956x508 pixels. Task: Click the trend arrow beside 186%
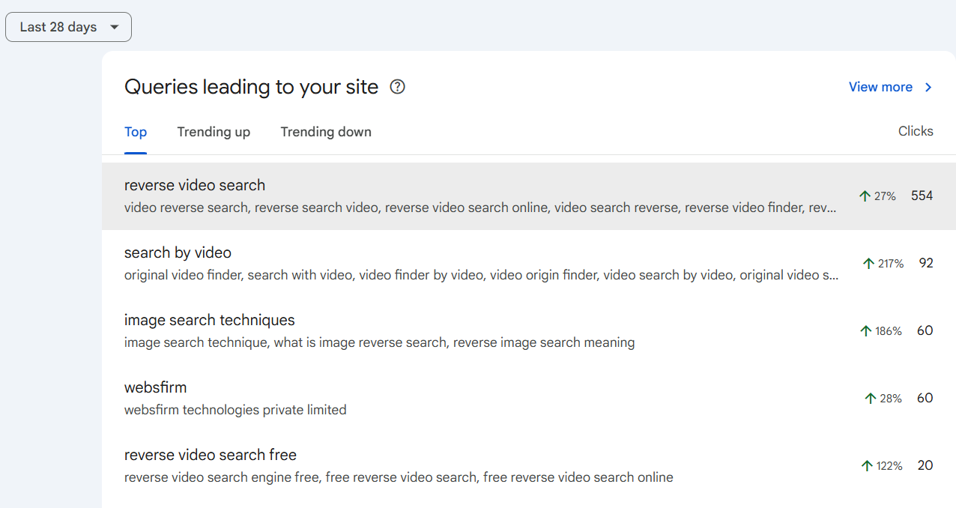(x=866, y=331)
